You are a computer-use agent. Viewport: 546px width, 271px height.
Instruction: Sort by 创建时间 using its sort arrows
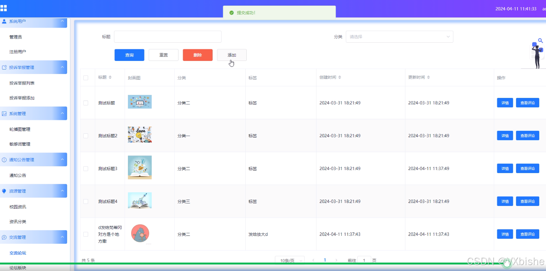(340, 77)
